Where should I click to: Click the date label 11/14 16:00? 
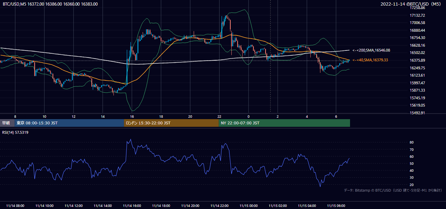pyautogui.click(x=132, y=206)
